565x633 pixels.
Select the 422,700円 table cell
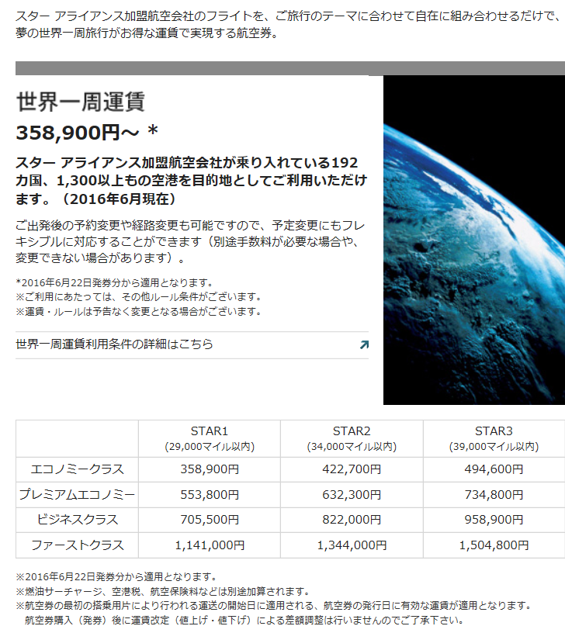pos(352,469)
